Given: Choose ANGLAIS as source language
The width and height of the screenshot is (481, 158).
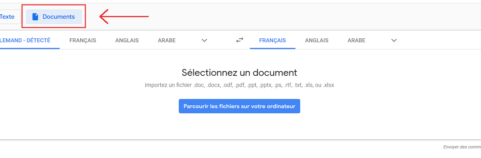Looking at the screenshot, I should tap(127, 40).
